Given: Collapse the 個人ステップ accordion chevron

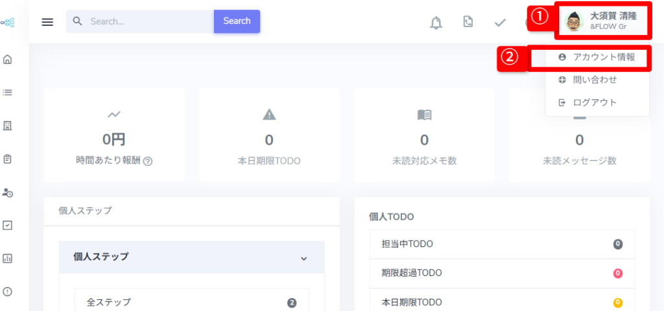Looking at the screenshot, I should [303, 258].
